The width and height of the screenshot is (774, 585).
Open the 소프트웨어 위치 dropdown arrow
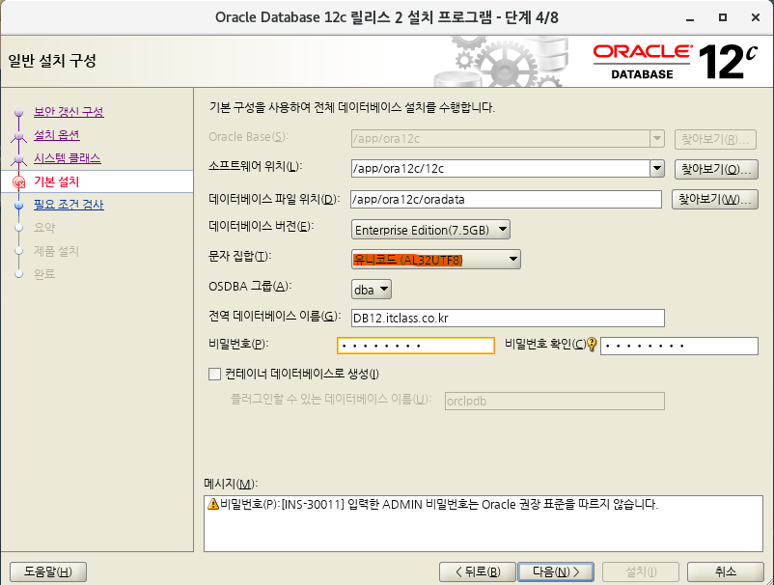(x=657, y=169)
